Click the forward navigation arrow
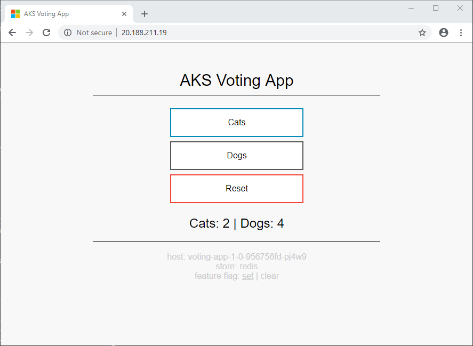The height and width of the screenshot is (346, 473). (x=29, y=33)
